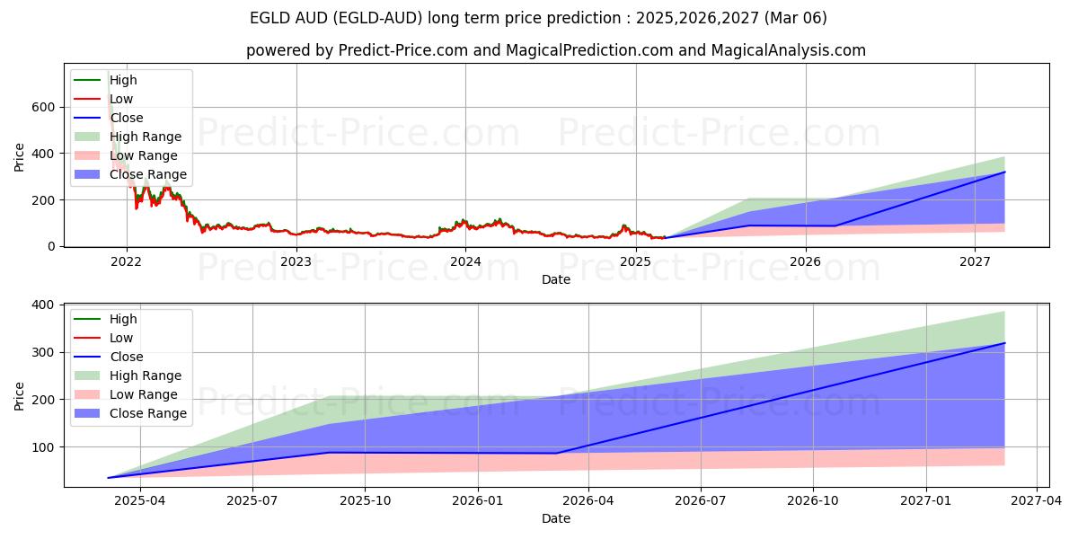Click the 600 tick on top price axis
Image resolution: width=1078 pixels, height=539 pixels.
(x=44, y=107)
